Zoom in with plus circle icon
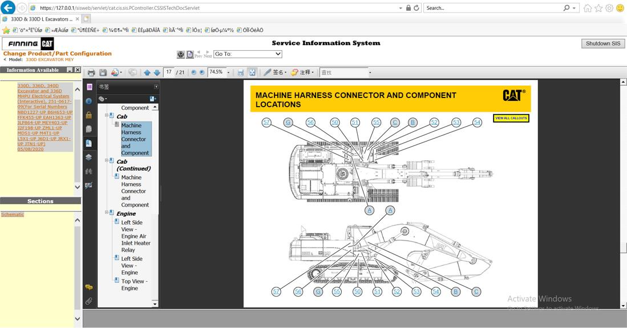Viewport: 627px width, 328px height. click(202, 72)
